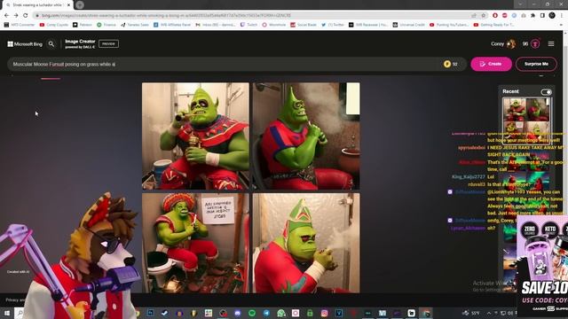Toggle the Recent panel switch
The height and width of the screenshot is (319, 568).
[x=547, y=92]
